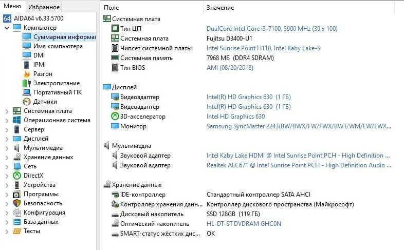Expand the Сервер tree node

click(x=7, y=130)
